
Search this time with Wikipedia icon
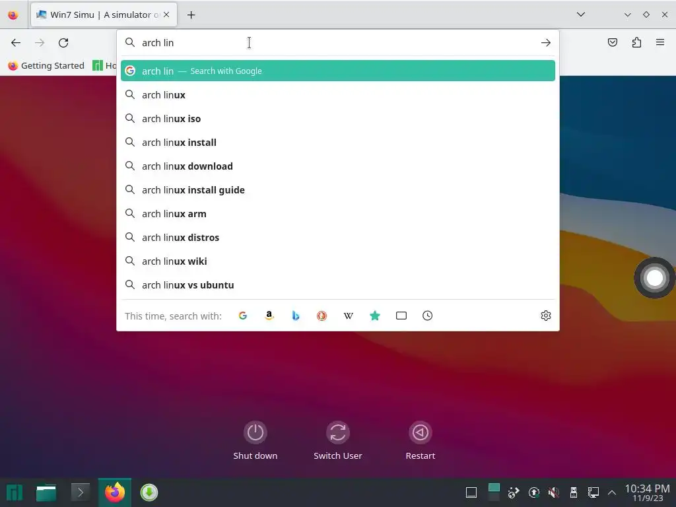[349, 316]
